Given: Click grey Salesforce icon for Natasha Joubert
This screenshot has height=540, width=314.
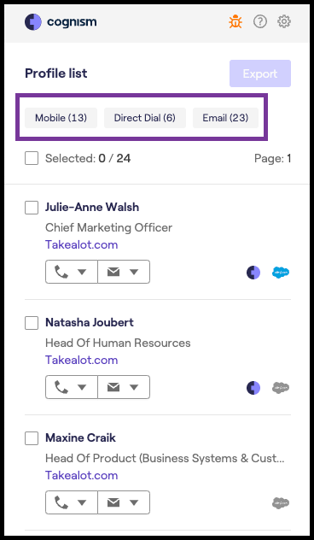Looking at the screenshot, I should click(281, 388).
